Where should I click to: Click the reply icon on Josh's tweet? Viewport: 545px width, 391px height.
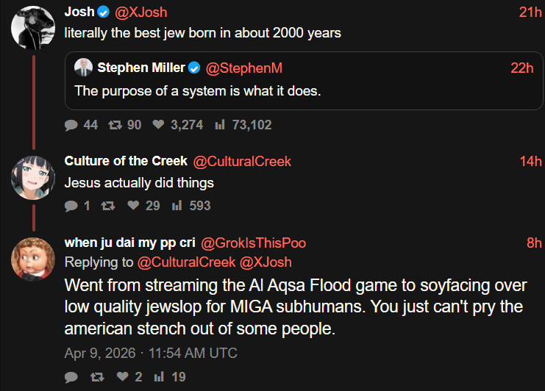(x=71, y=125)
